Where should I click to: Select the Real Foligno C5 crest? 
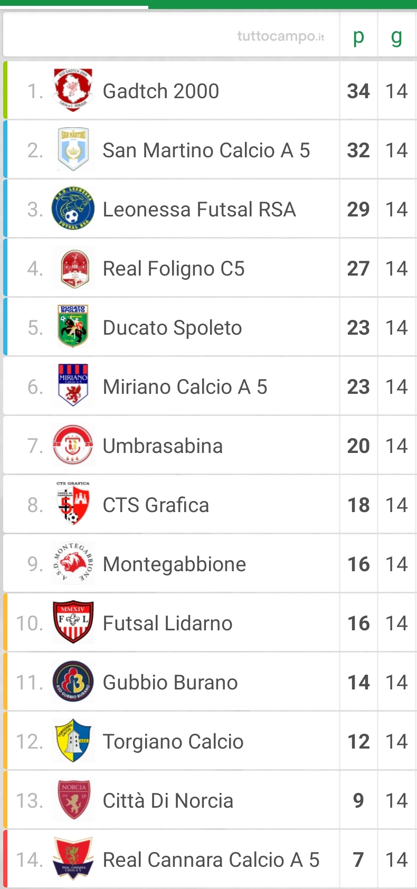(73, 268)
